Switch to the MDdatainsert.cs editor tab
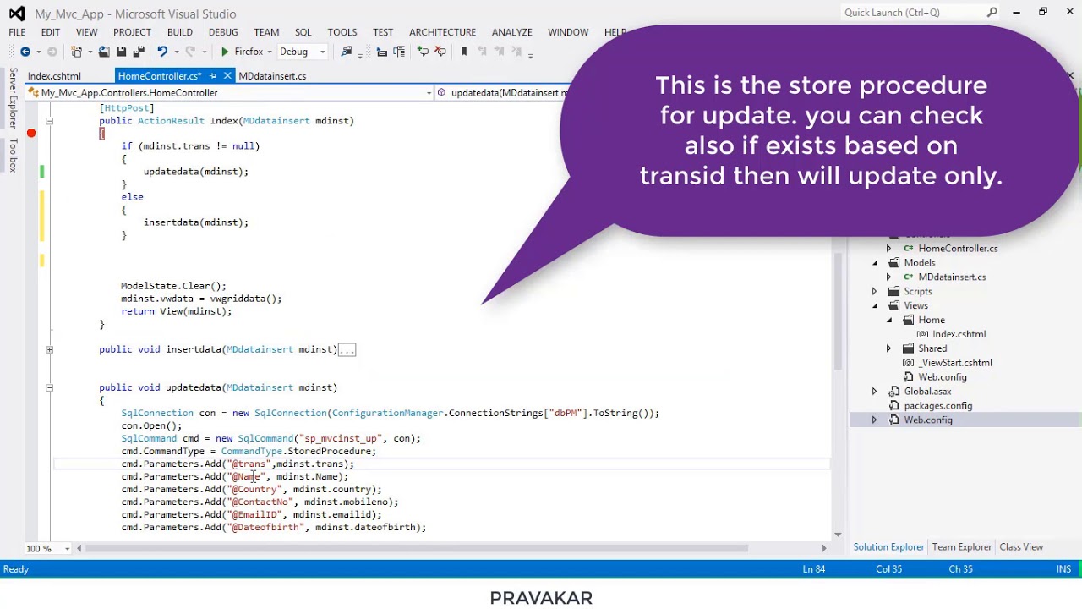 pos(272,76)
